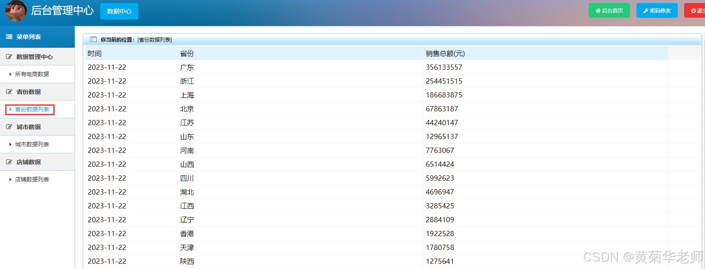Click sales value 4696947
Screen dimensions: 705x269
[x=440, y=192]
